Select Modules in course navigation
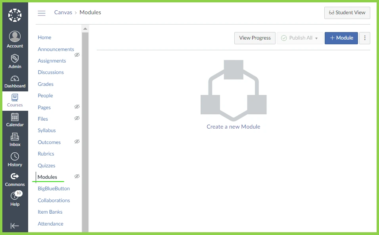379x235 pixels. (48, 177)
